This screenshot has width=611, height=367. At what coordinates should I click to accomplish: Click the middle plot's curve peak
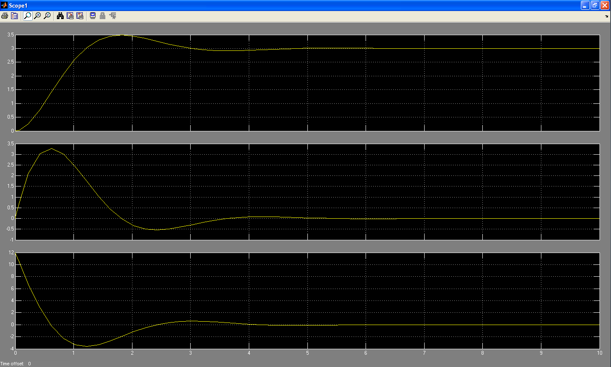(51, 148)
